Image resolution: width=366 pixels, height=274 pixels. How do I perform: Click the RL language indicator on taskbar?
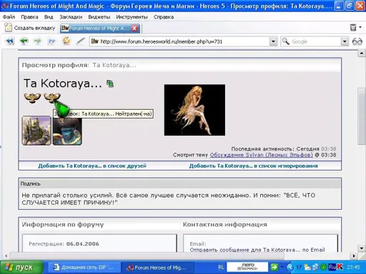[x=221, y=267]
